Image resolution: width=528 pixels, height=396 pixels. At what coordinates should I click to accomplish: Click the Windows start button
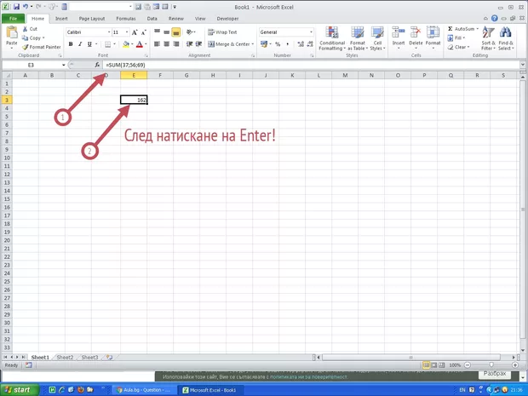(x=19, y=389)
